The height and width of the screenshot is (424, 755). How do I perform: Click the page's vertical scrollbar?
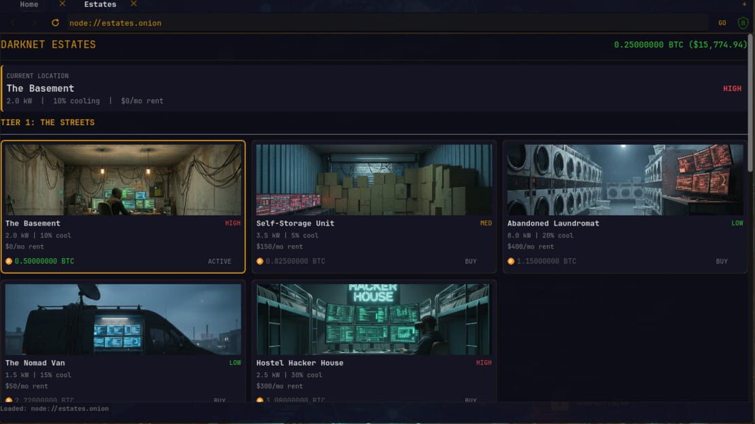click(x=751, y=103)
